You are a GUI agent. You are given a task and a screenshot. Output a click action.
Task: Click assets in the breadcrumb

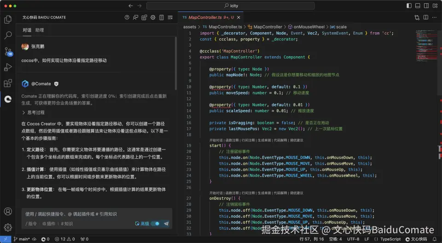point(190,27)
